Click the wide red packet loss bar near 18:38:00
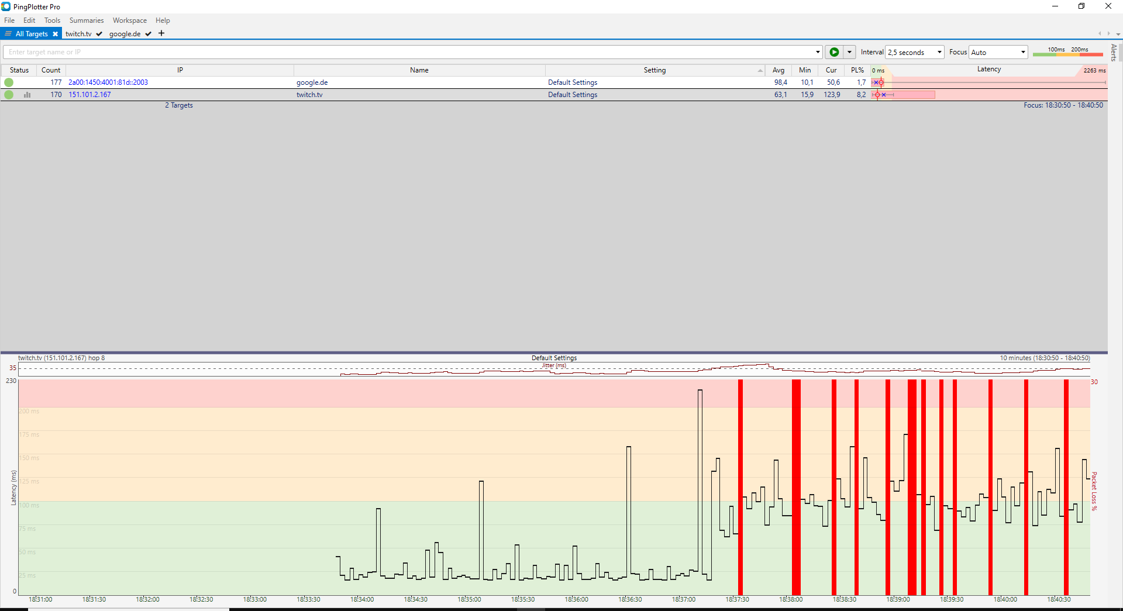 tap(796, 487)
